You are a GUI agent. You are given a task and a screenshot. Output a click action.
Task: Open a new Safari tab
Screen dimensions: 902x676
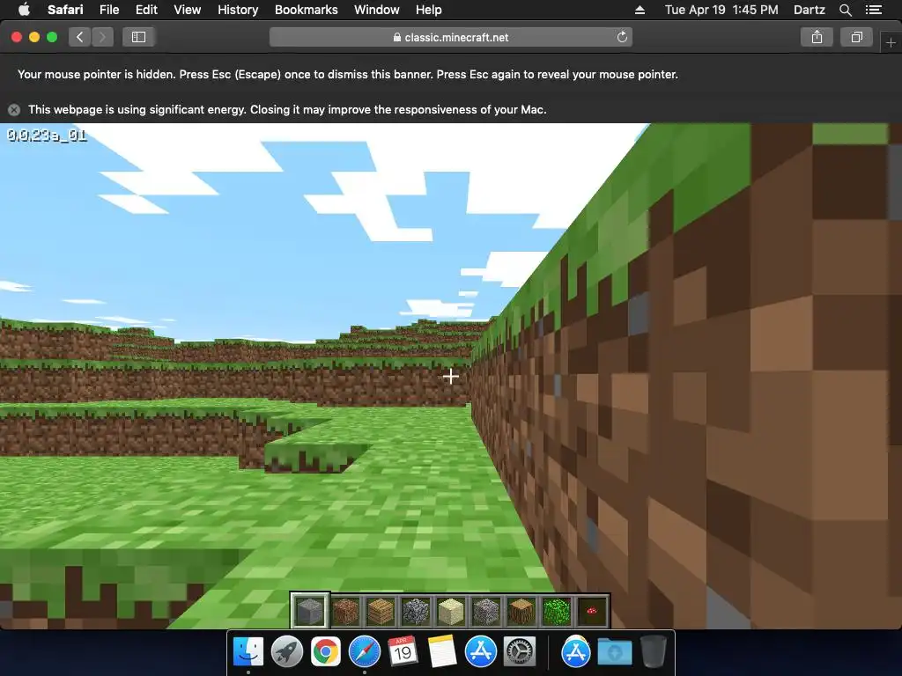(891, 42)
